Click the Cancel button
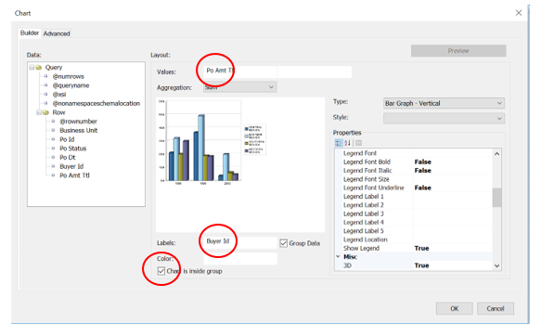541x336 pixels. [496, 308]
